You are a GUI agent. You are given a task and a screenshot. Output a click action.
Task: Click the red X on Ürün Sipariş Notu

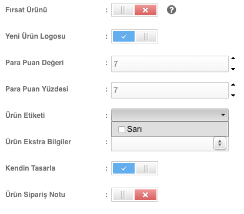pyautogui.click(x=145, y=195)
